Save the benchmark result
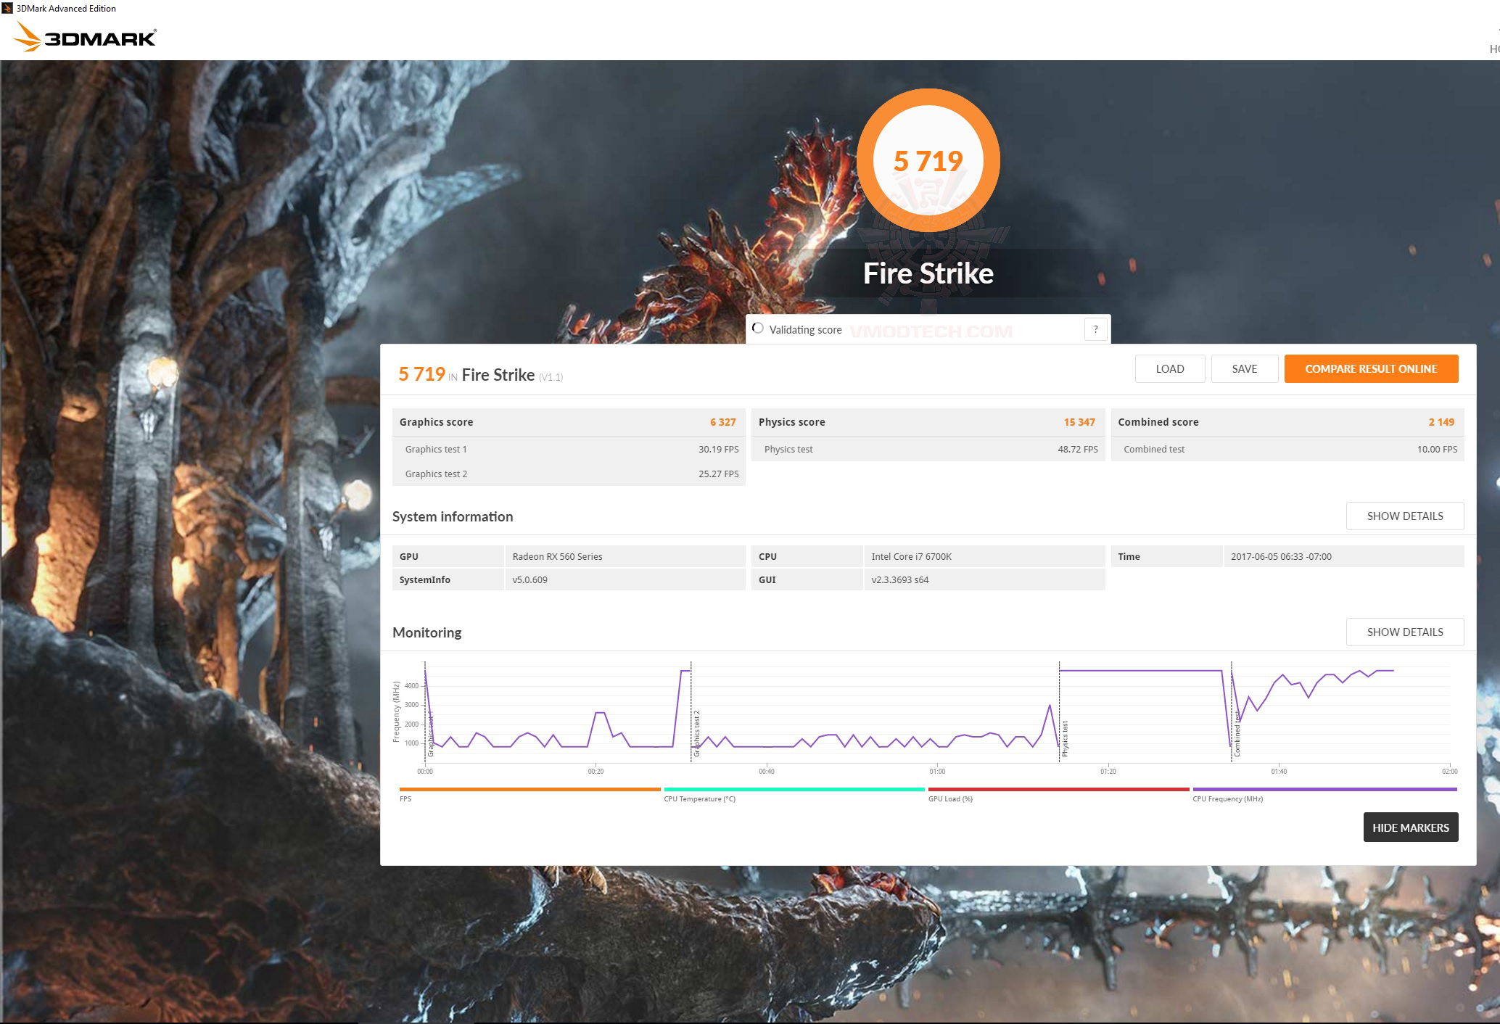Image resolution: width=1500 pixels, height=1024 pixels. 1245,368
